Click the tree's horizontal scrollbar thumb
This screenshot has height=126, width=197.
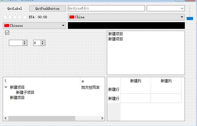click(x=42, y=118)
